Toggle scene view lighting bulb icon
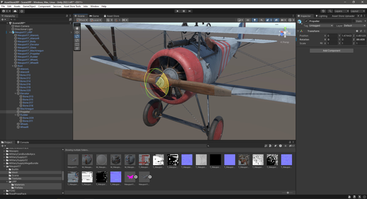The image size is (367, 199). pos(255,20)
